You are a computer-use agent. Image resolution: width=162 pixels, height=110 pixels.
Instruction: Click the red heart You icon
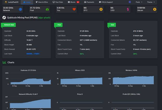74,9
